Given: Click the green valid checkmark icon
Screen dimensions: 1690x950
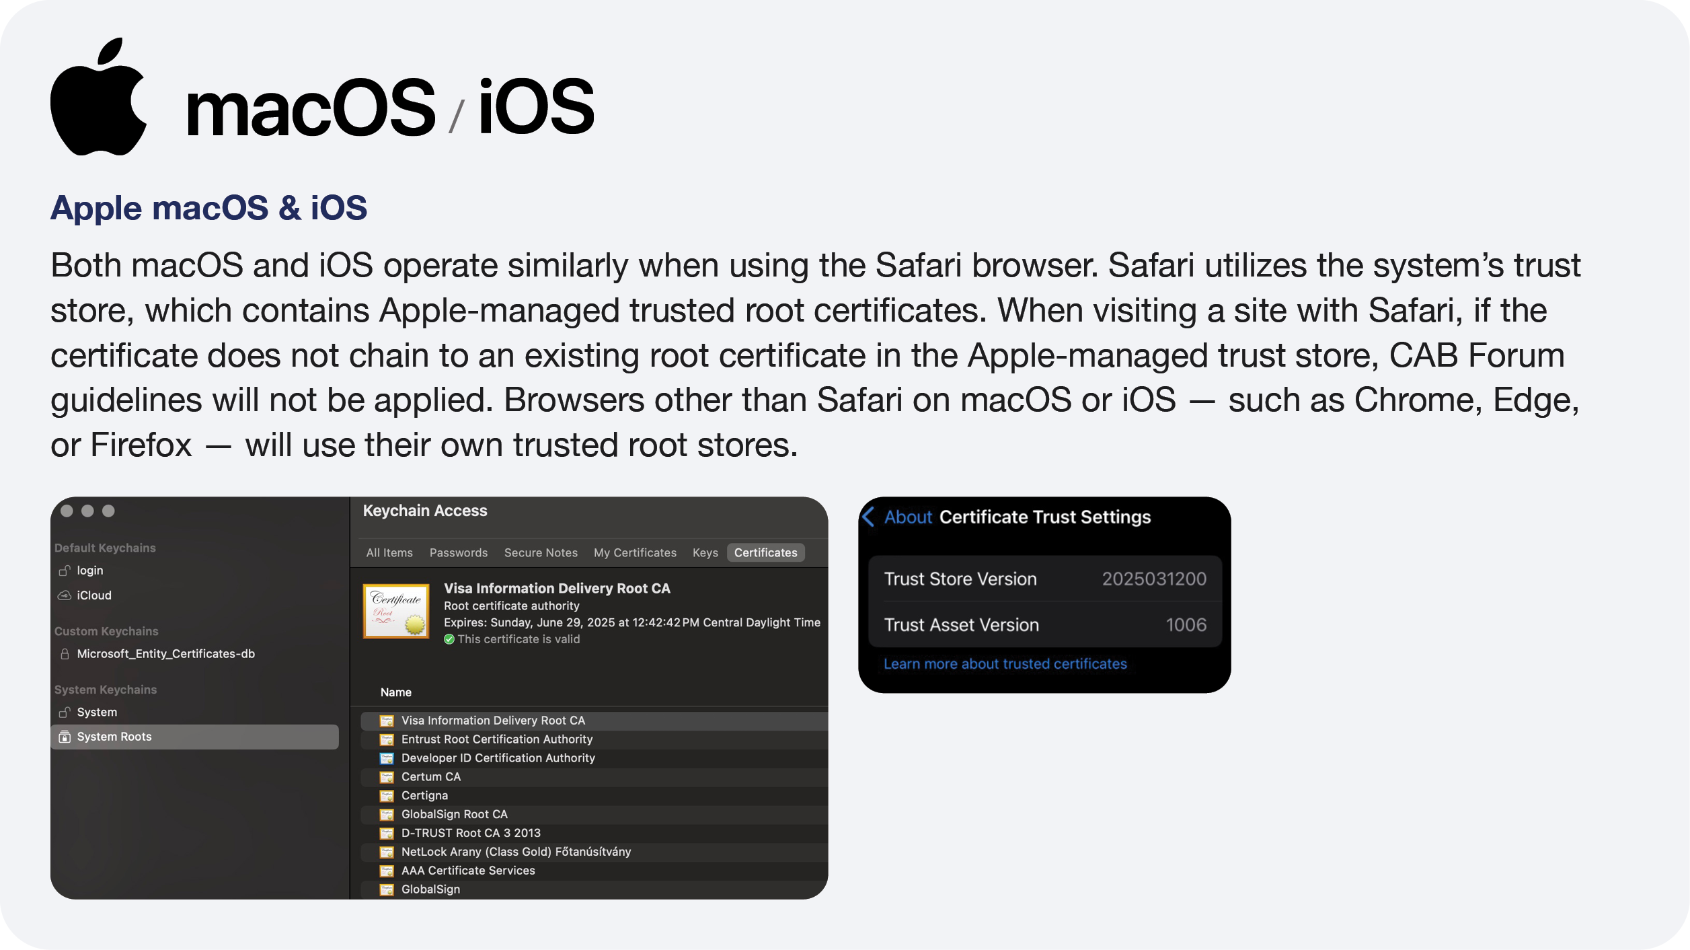Looking at the screenshot, I should (x=449, y=639).
